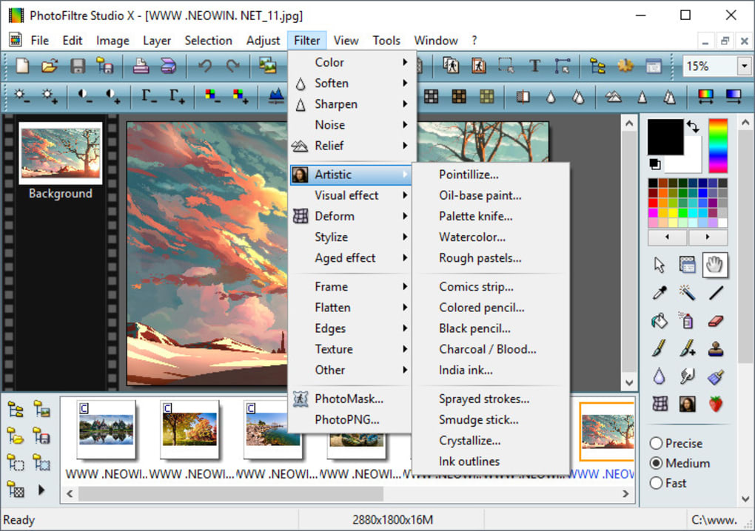
Task: Pick the Airbrush spray tool
Action: pyautogui.click(x=687, y=320)
